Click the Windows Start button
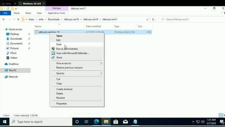Viewport: 225px width, 127px height. (5, 122)
